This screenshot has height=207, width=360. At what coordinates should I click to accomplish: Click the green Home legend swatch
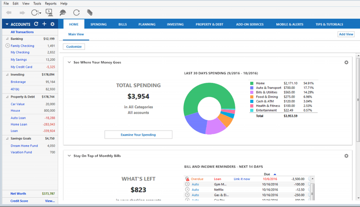252,84
